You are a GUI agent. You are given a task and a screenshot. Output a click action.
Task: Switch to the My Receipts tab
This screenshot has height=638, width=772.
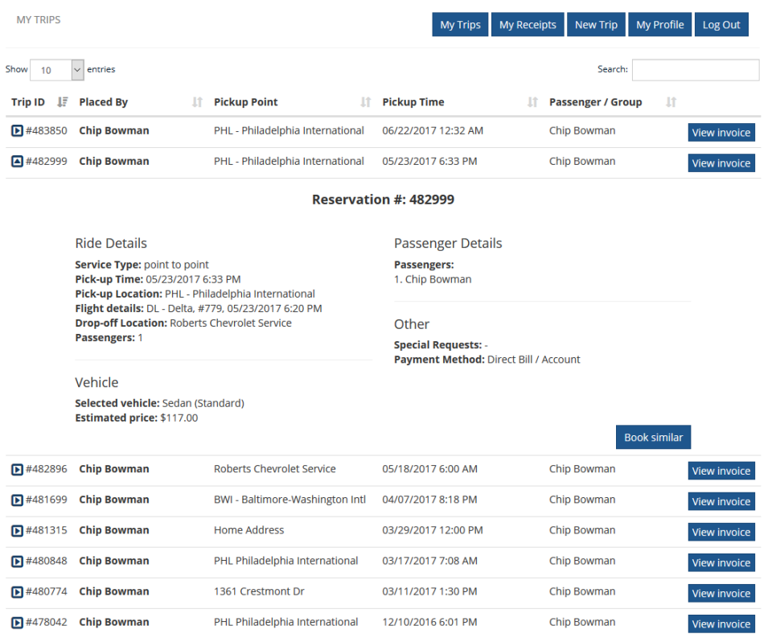[x=527, y=24]
